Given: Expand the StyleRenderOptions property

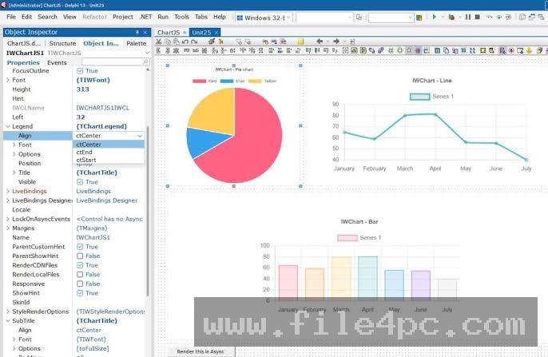Looking at the screenshot, I should pos(8,311).
